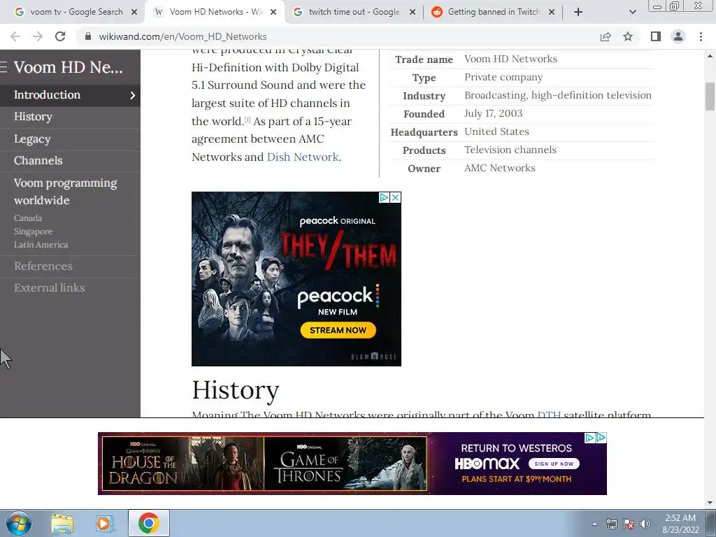View site information lock icon
This screenshot has height=537, width=716.
(88, 36)
